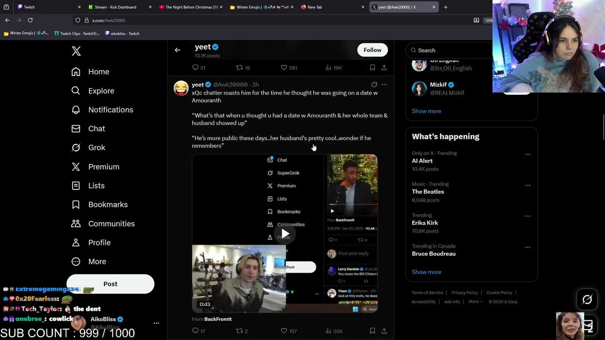Go back using profile header arrow
Screen dimensions: 605x340
point(177,50)
